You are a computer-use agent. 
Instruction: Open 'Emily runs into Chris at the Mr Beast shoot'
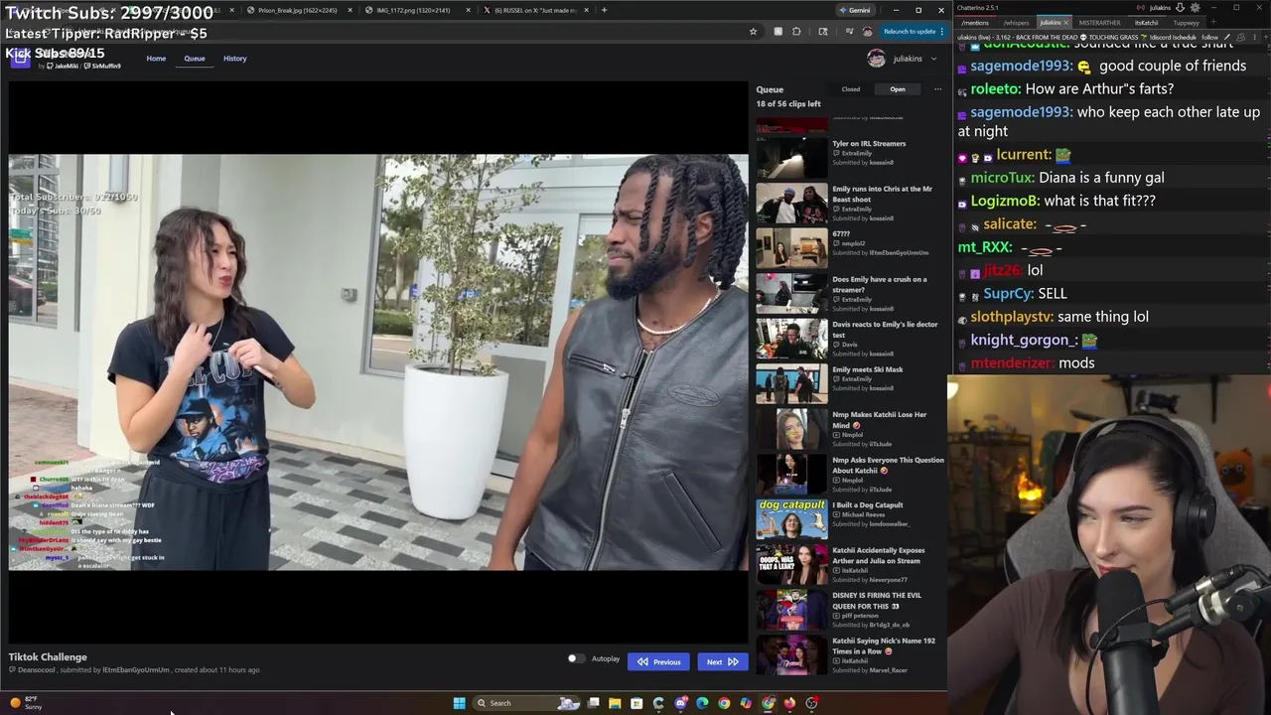pyautogui.click(x=791, y=204)
